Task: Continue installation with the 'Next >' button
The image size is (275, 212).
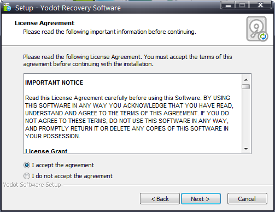Action: click(x=201, y=199)
